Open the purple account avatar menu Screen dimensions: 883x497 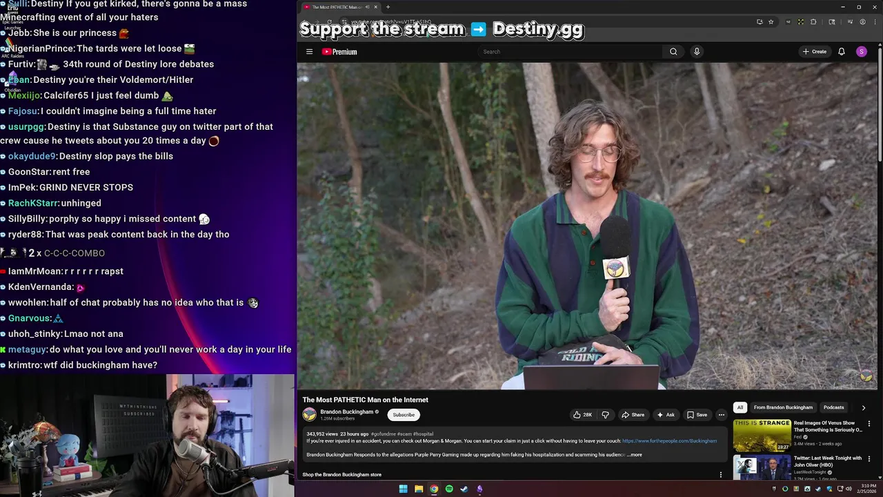tap(862, 52)
